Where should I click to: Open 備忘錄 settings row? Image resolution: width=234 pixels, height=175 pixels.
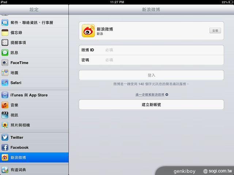[34, 32]
